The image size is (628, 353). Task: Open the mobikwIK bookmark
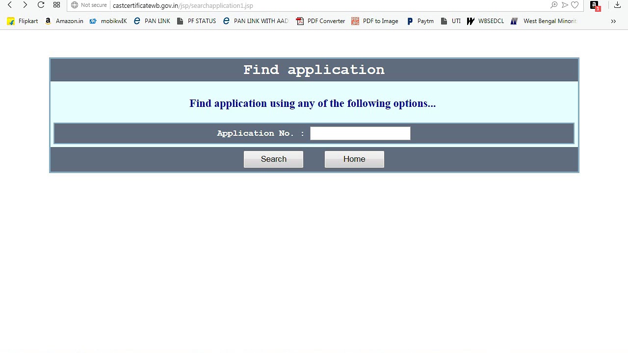108,21
